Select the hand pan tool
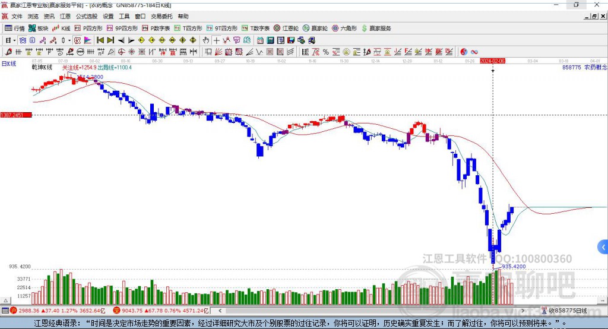The width and height of the screenshot is (608, 329). pyautogui.click(x=206, y=40)
